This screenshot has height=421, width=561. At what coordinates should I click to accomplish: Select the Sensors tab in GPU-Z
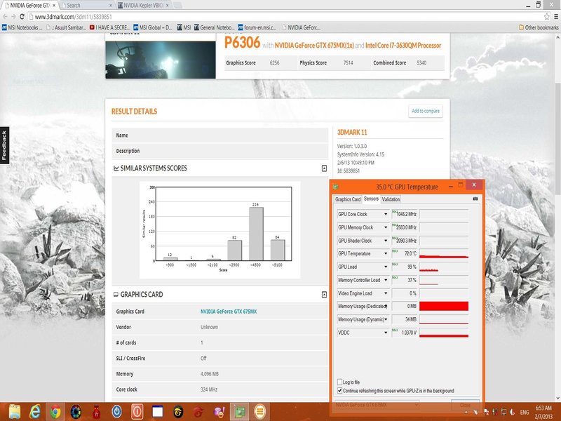pos(371,199)
